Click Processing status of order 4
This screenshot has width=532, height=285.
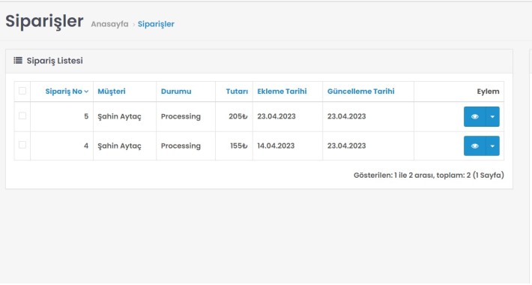pos(181,145)
